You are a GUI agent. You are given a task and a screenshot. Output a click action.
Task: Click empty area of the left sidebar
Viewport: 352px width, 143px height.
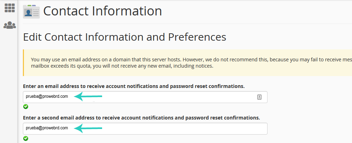(x=9, y=88)
